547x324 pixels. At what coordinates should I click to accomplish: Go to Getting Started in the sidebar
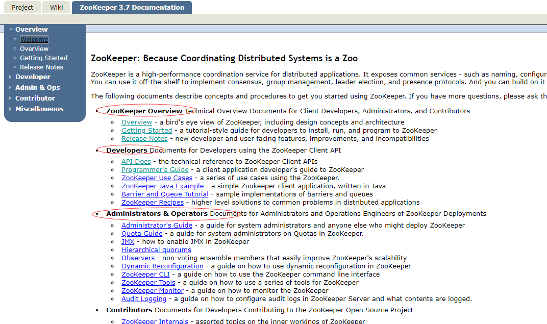click(x=43, y=58)
